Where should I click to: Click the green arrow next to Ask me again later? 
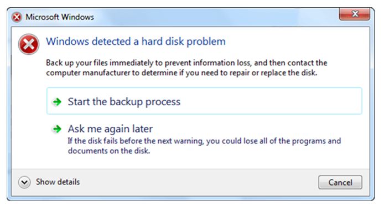(57, 129)
